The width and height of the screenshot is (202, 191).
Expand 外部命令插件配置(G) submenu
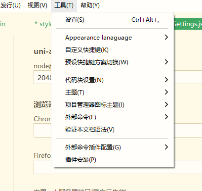112,147
